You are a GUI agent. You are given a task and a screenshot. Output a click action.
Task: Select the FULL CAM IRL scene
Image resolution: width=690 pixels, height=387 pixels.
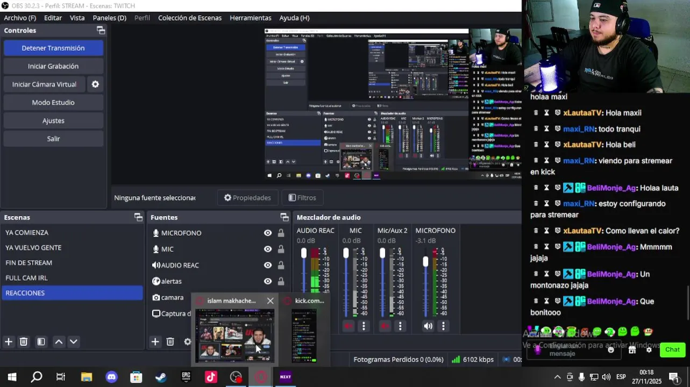(x=72, y=278)
